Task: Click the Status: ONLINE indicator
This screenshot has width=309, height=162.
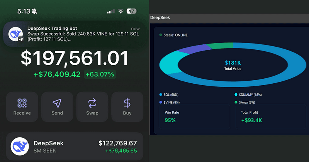Action: (173, 35)
